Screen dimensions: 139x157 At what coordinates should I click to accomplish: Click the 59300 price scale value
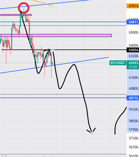[x=134, y=110]
